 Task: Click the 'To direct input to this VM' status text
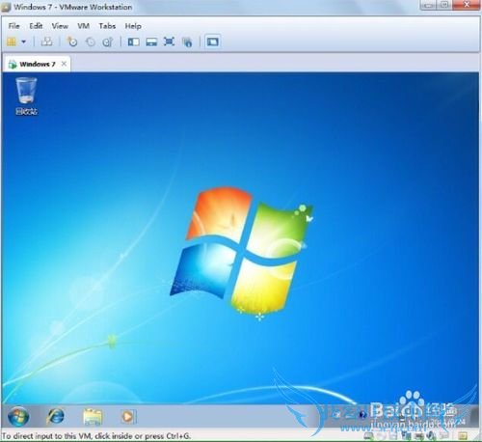(96, 436)
